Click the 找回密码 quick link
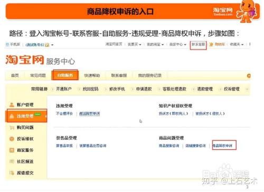The width and height of the screenshot is (264, 192). point(90,89)
